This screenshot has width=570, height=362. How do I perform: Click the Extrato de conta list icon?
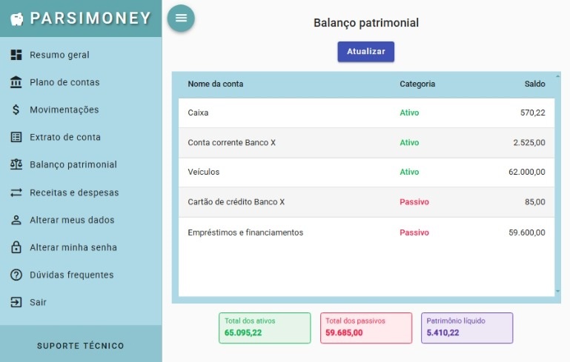16,137
